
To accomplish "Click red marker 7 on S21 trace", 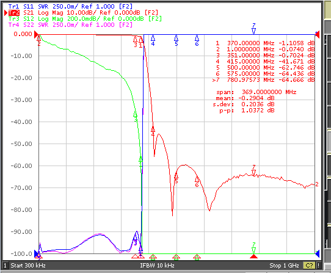I will coord(253,170).
